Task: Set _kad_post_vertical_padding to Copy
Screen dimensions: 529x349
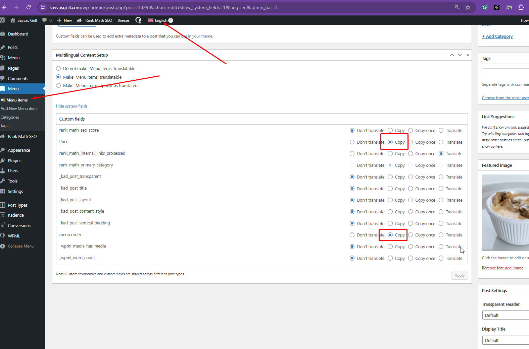Action: [390, 223]
